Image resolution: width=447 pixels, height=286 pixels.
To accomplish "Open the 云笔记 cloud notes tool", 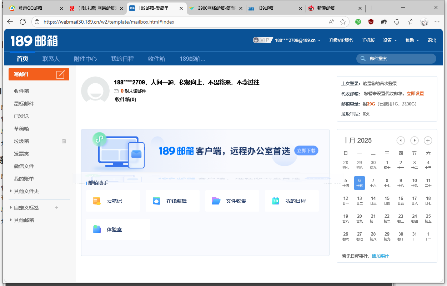I will 113,201.
